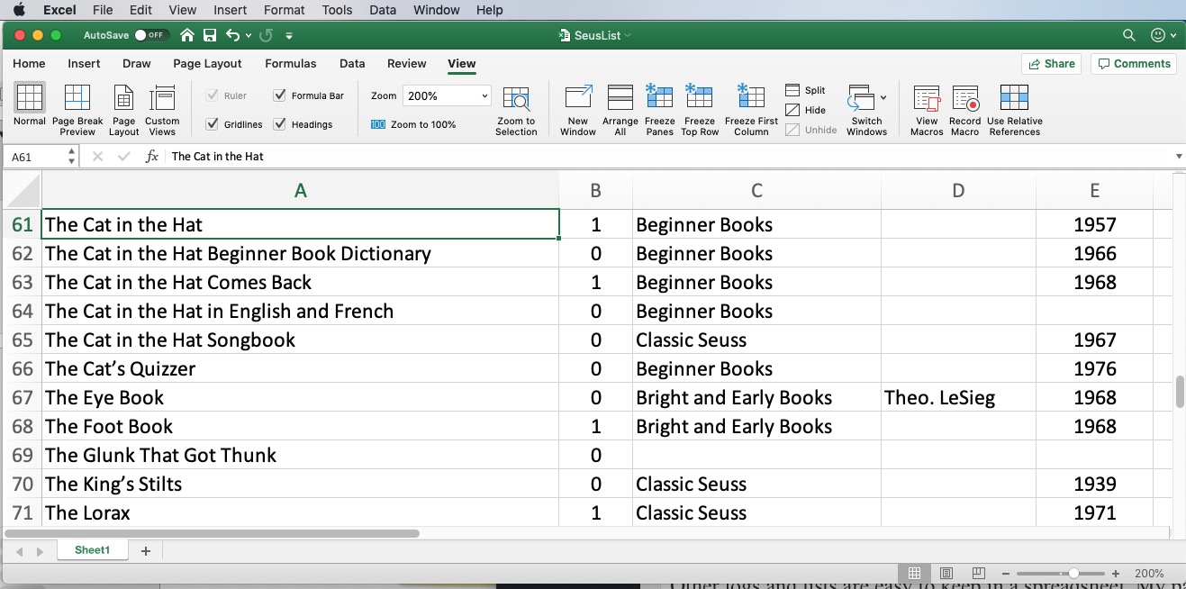Click Zoom to Selection

tap(516, 111)
